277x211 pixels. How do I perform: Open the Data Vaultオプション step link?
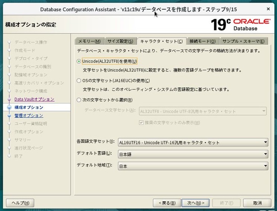(x=34, y=99)
